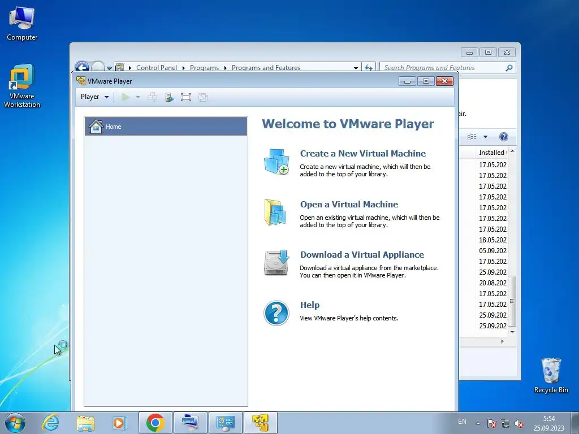Open the Player menu dropdown
The image size is (579, 434).
click(94, 97)
